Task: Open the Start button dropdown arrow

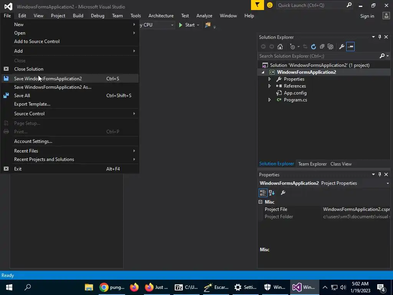Action: [198, 25]
